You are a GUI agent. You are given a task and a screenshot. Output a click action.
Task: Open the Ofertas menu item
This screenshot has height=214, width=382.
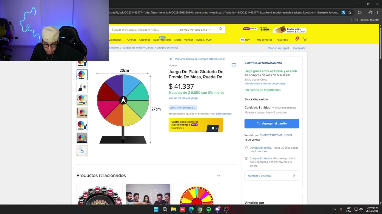coord(132,40)
